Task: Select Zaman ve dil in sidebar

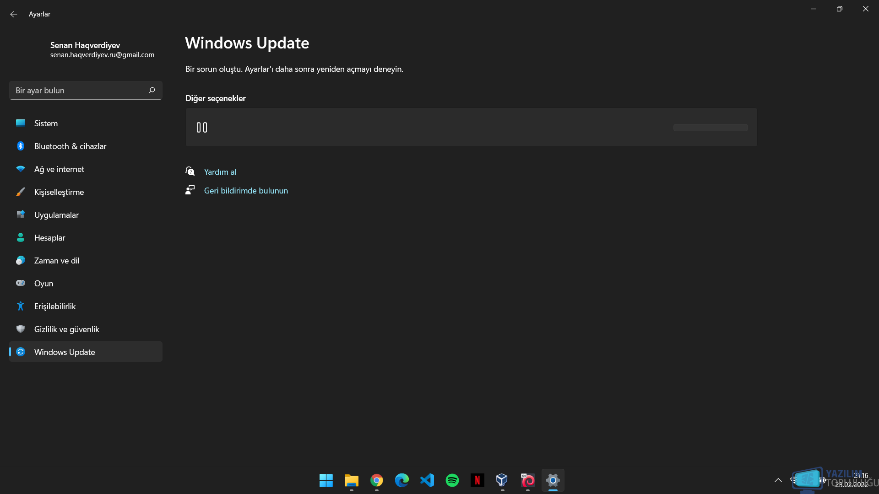Action: point(86,260)
